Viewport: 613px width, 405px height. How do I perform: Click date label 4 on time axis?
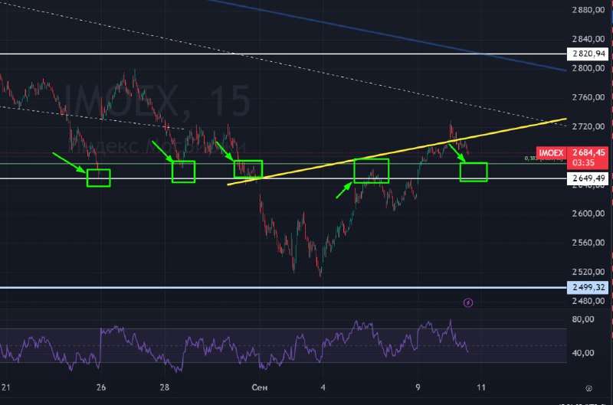(323, 387)
